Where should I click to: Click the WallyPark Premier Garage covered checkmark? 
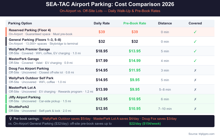point(195,51)
